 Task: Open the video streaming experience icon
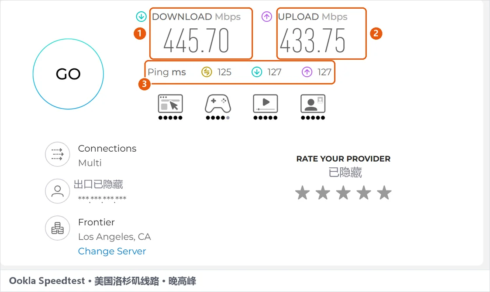click(266, 104)
